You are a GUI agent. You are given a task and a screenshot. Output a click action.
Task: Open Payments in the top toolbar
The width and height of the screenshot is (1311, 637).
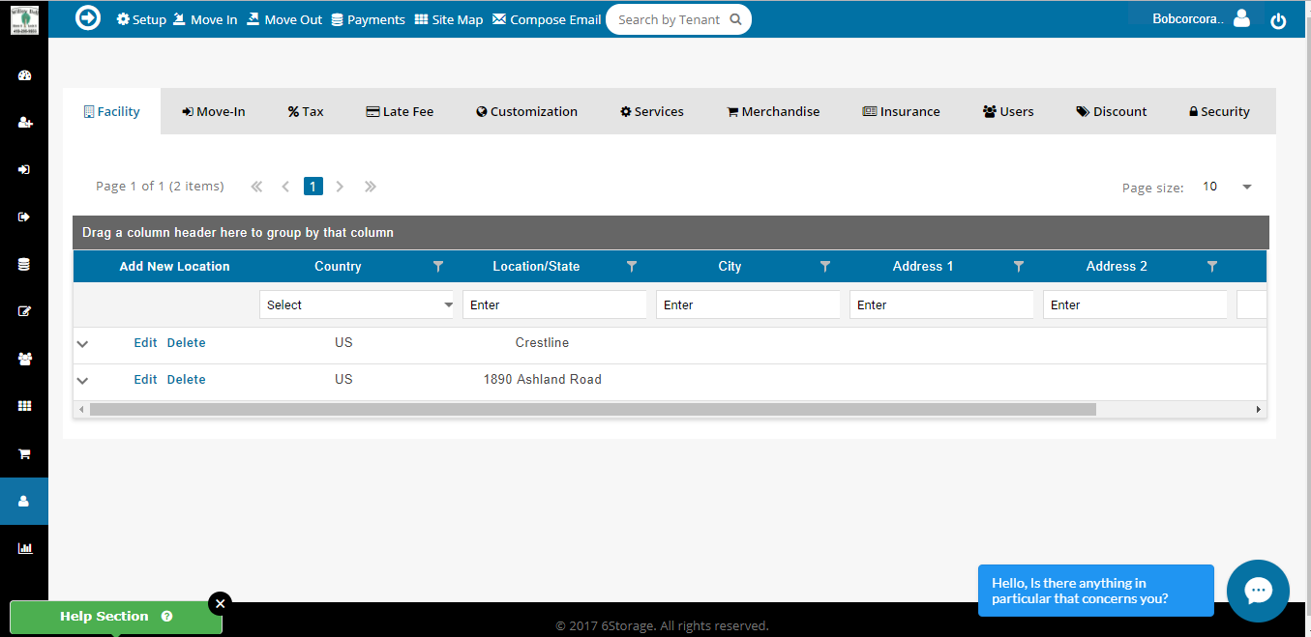click(x=368, y=19)
